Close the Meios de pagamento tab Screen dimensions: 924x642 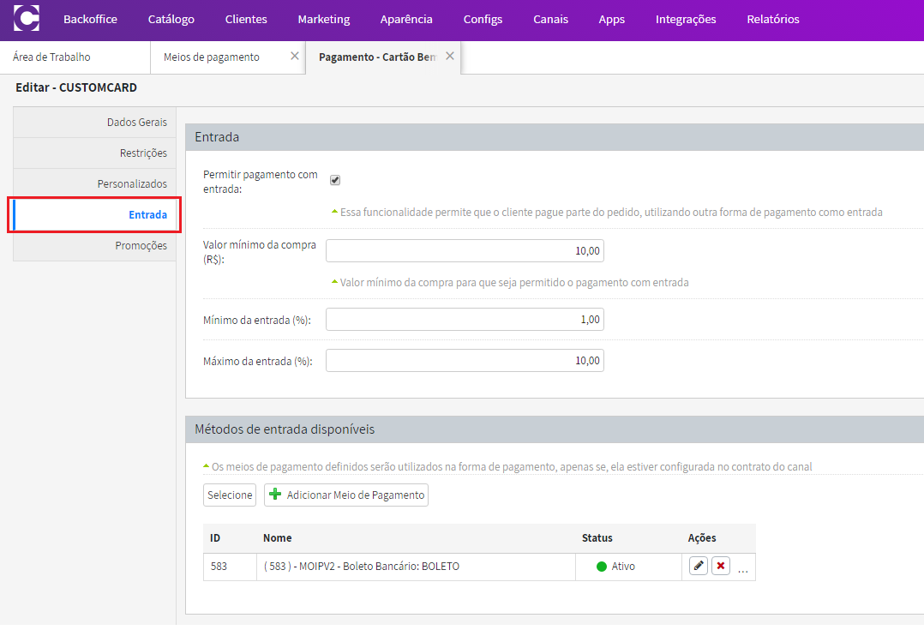295,56
